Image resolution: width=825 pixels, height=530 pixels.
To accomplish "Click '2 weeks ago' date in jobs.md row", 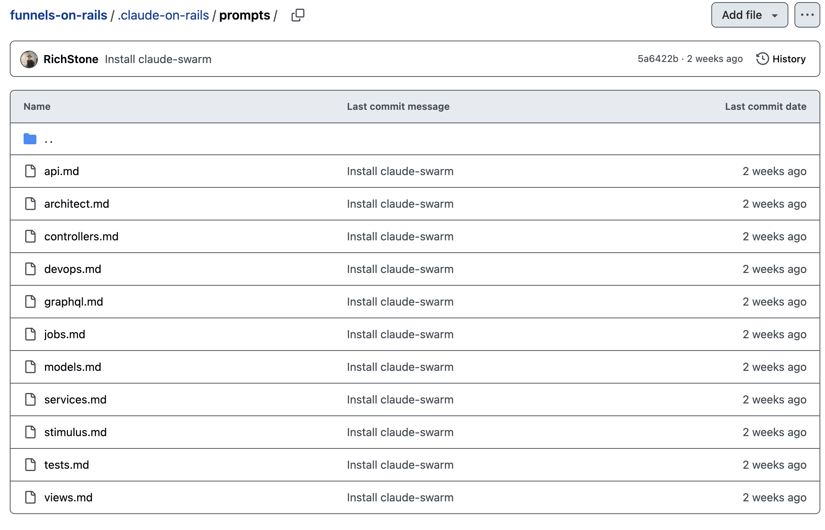I will click(775, 334).
